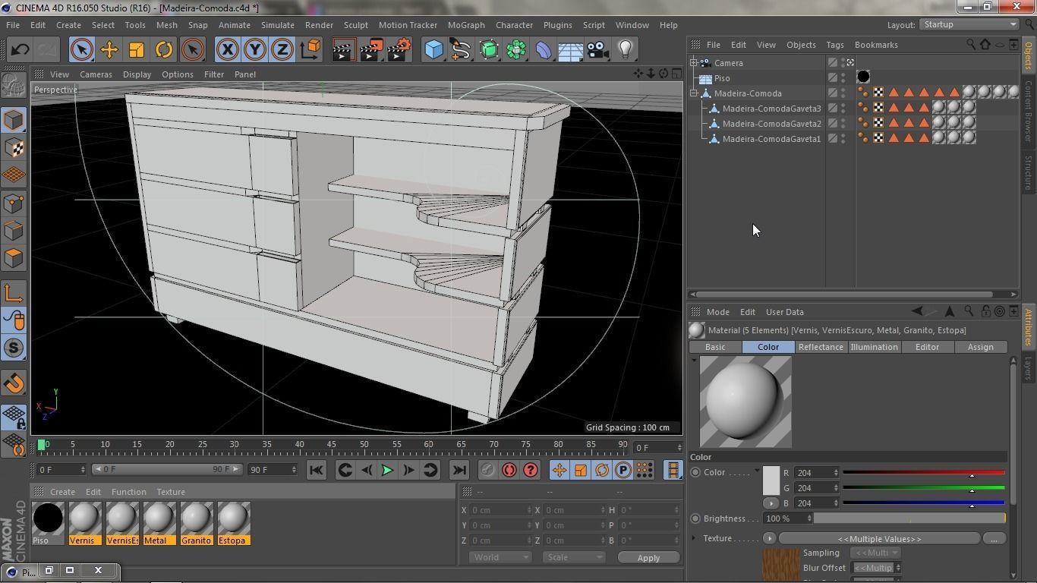
Task: Open the Assign tab
Action: point(980,347)
